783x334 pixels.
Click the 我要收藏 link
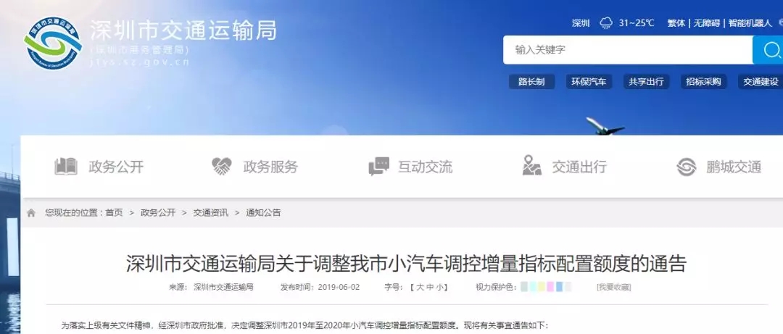pos(614,287)
